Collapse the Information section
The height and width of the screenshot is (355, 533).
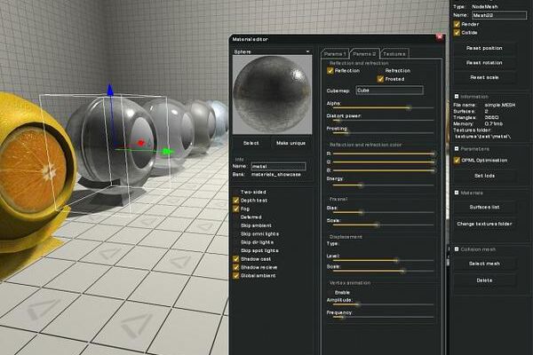(x=457, y=97)
